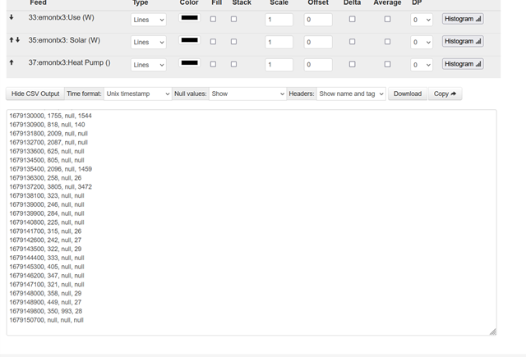Screen dimensions: 526x357
Task: Open Time format dropdown showing Unix timestamp
Action: click(x=137, y=94)
